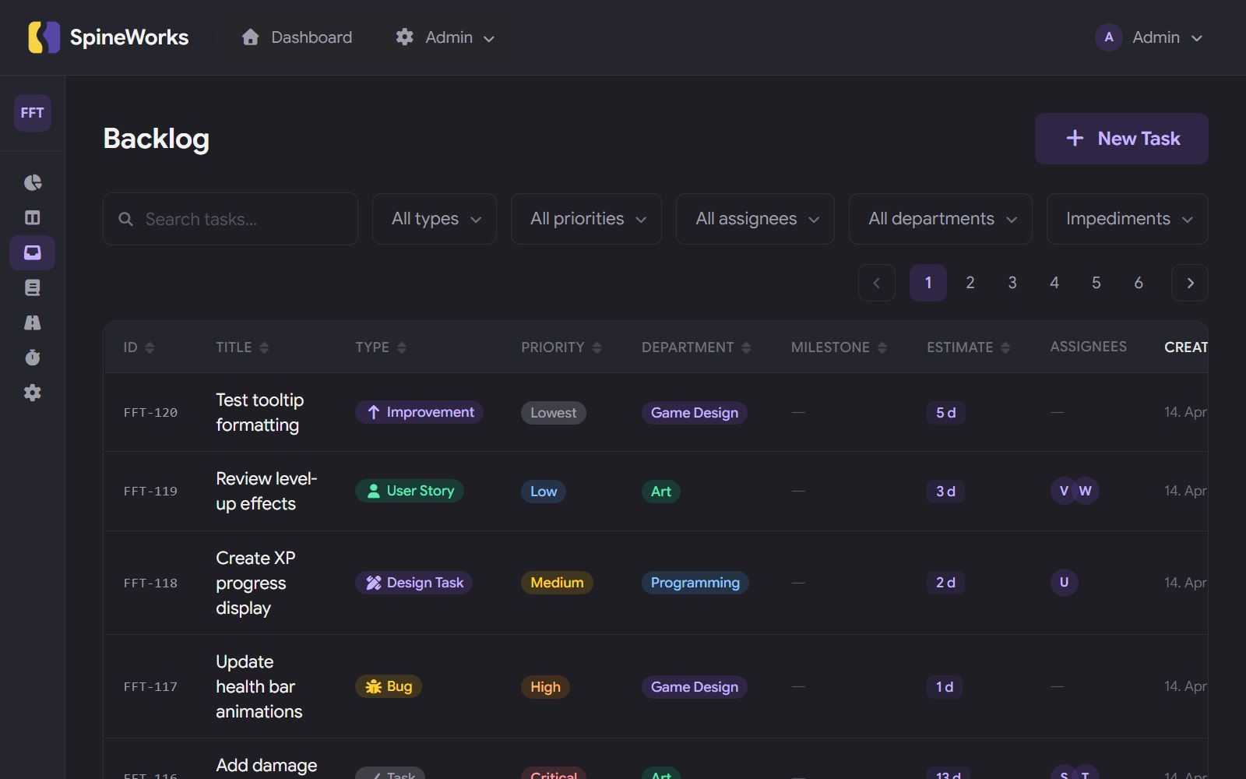Go to page 3 of the backlog
Screen dimensions: 1246x779
(x=1012, y=283)
